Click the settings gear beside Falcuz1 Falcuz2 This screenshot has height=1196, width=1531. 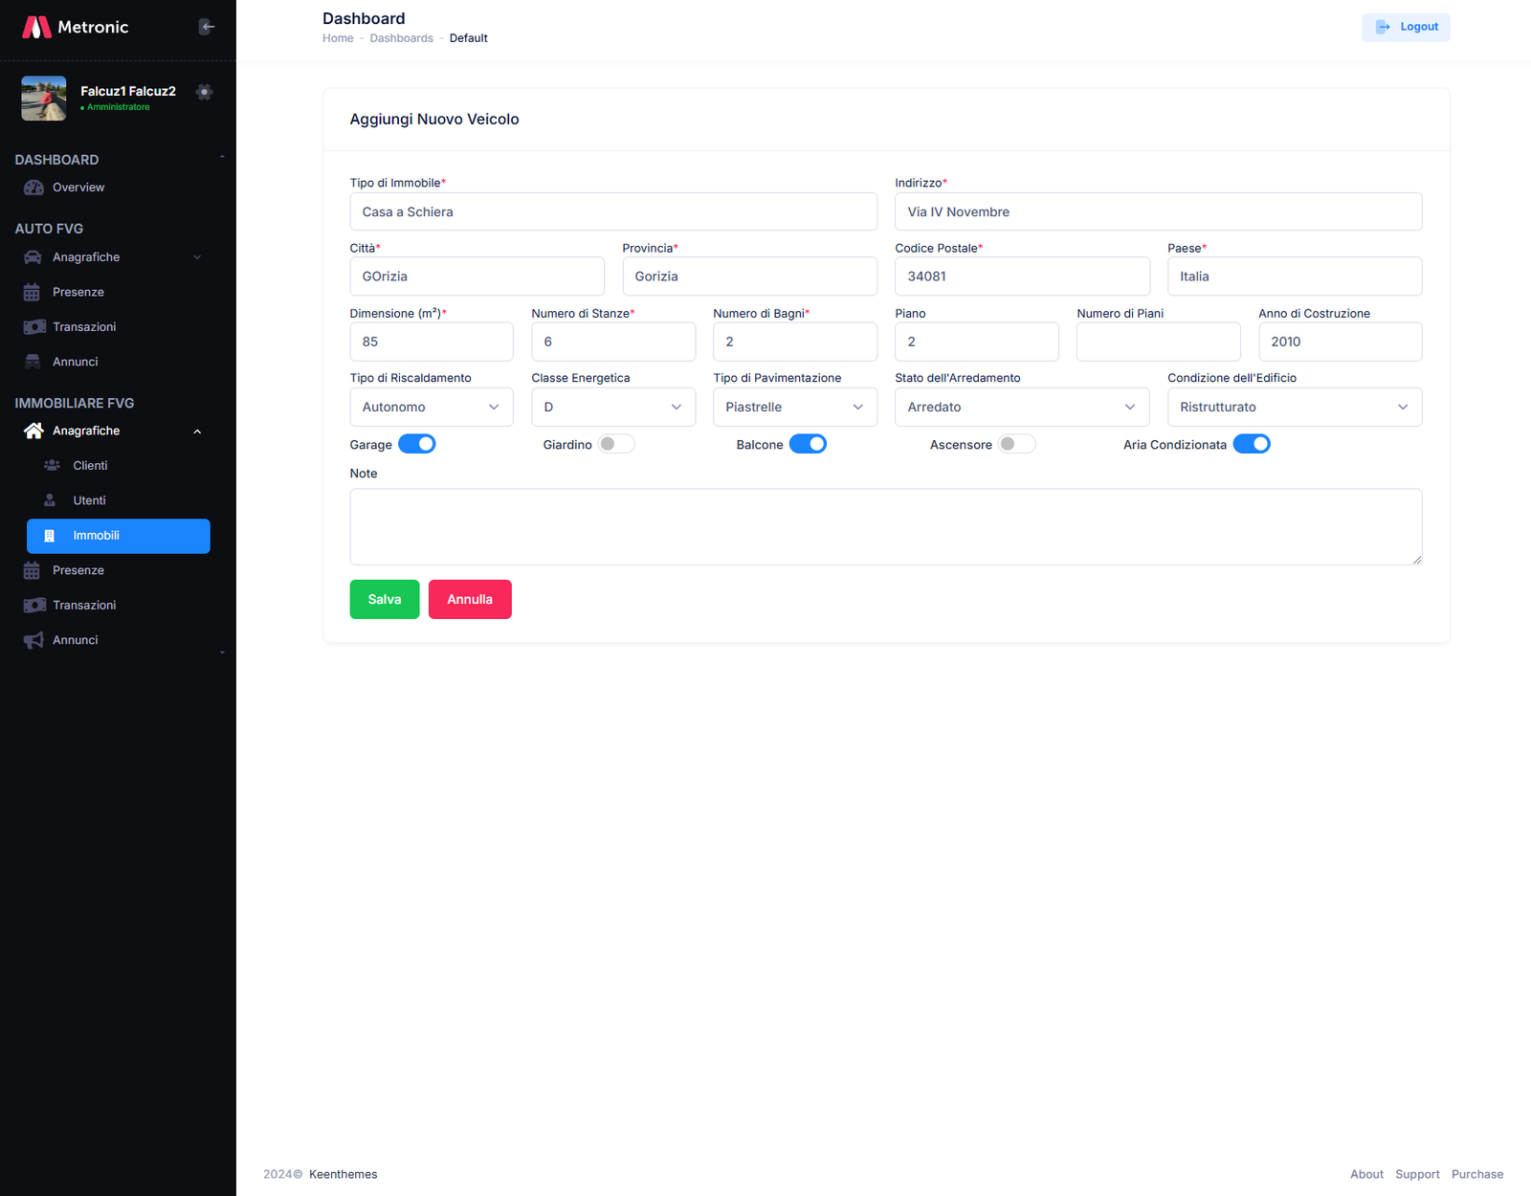[204, 92]
